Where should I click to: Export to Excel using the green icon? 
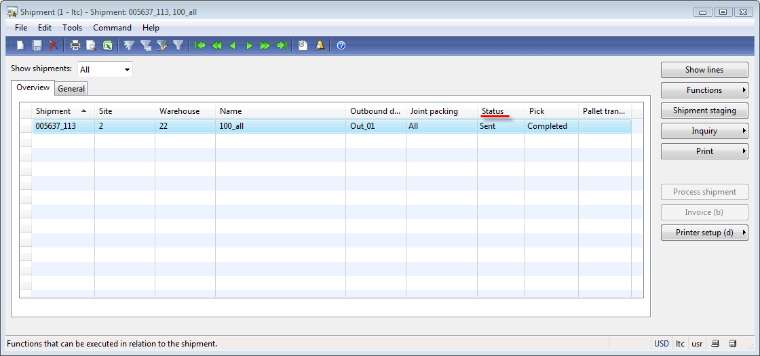(108, 45)
